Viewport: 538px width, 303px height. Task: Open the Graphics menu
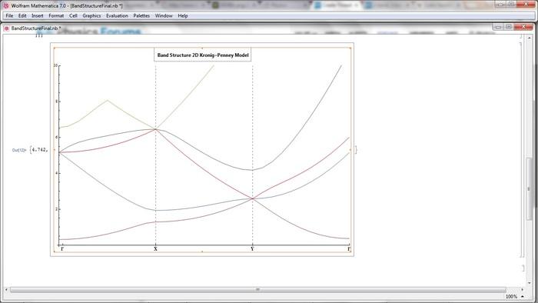click(91, 16)
